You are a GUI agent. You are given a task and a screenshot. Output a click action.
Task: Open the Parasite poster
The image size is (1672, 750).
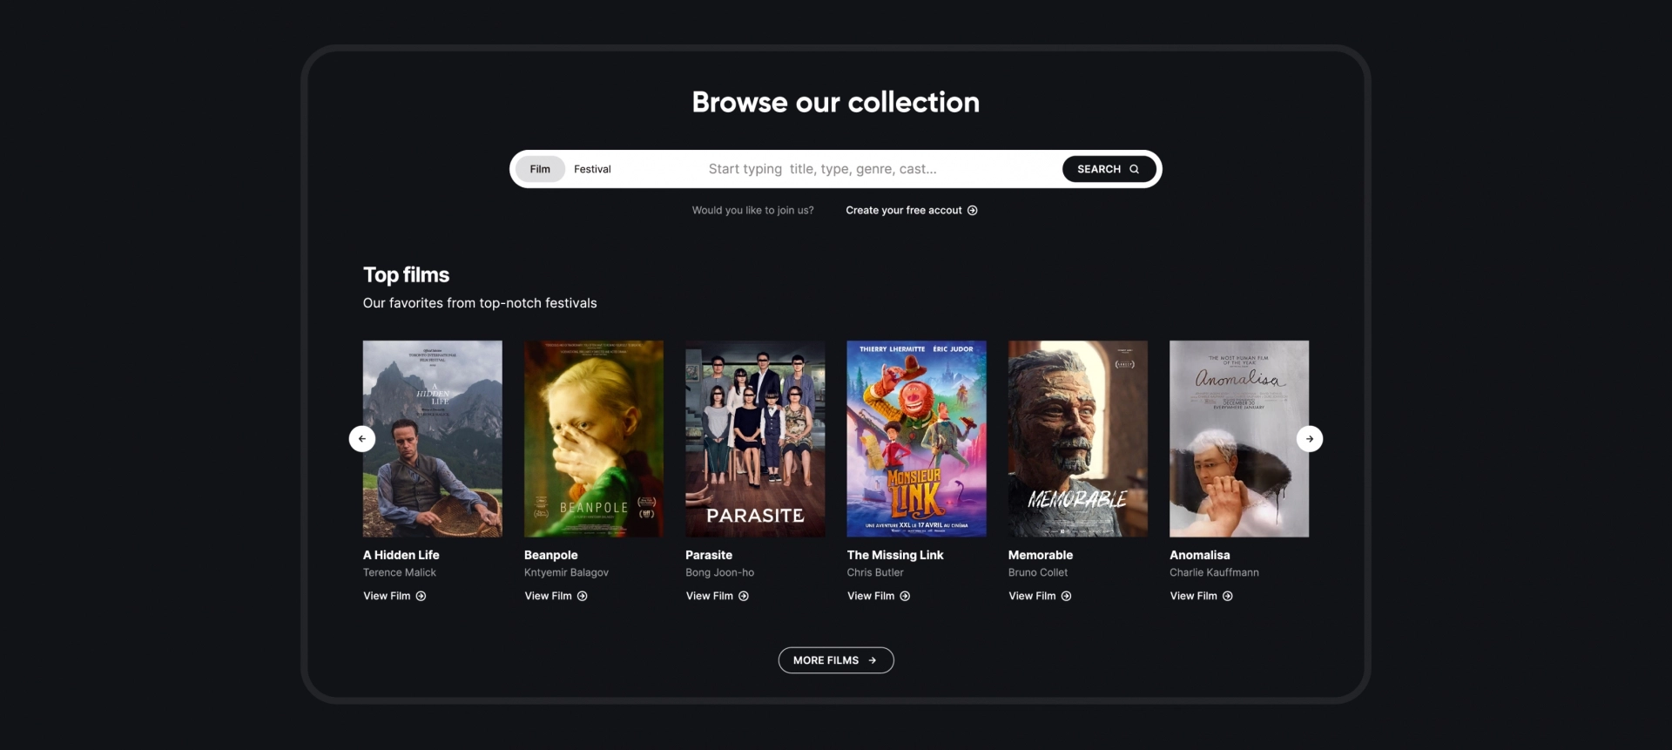point(755,439)
